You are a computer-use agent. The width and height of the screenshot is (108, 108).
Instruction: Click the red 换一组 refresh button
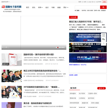click(x=101, y=88)
